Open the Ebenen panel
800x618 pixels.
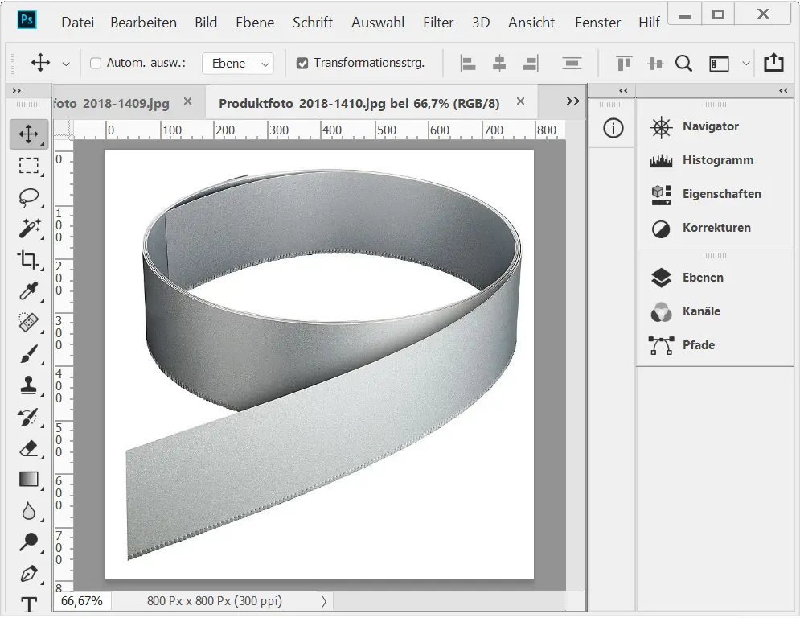[702, 278]
